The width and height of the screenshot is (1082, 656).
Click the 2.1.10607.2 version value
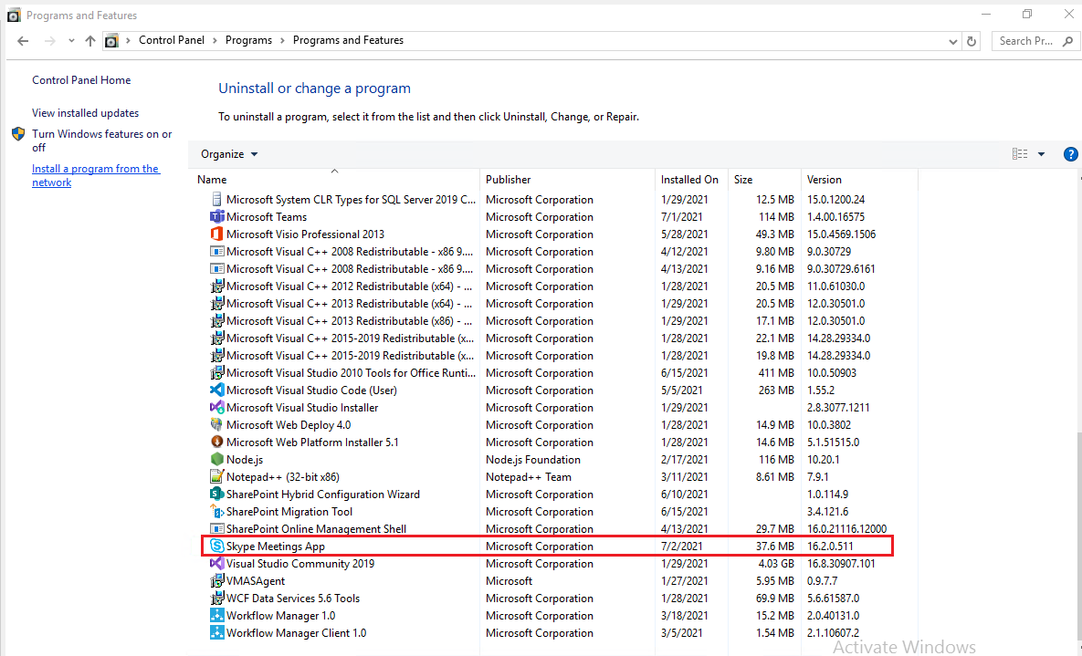coord(833,632)
